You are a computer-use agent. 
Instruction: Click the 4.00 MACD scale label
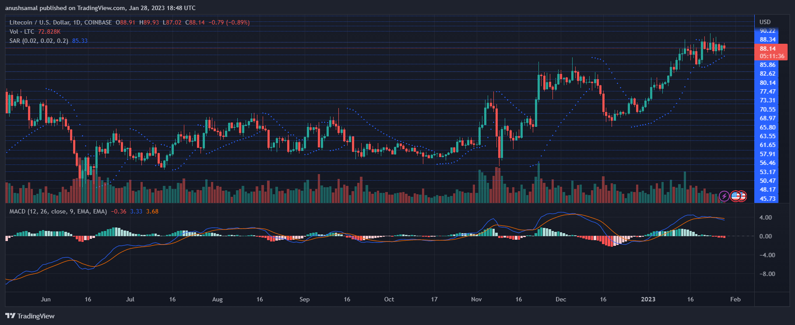(x=766, y=217)
